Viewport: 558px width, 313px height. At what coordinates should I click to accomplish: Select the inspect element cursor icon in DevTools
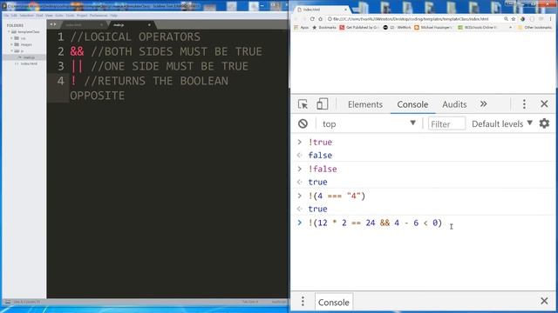click(303, 104)
